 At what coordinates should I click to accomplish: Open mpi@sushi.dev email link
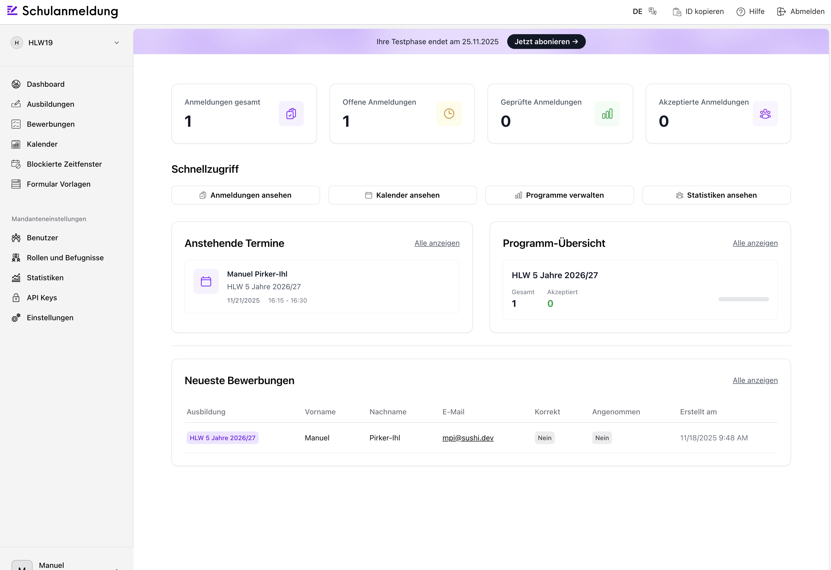[x=468, y=437]
